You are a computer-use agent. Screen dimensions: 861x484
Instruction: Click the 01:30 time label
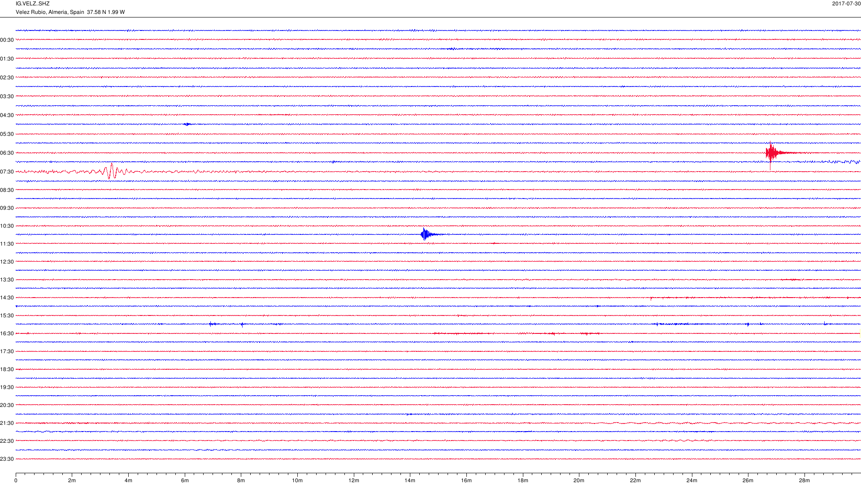[7, 59]
